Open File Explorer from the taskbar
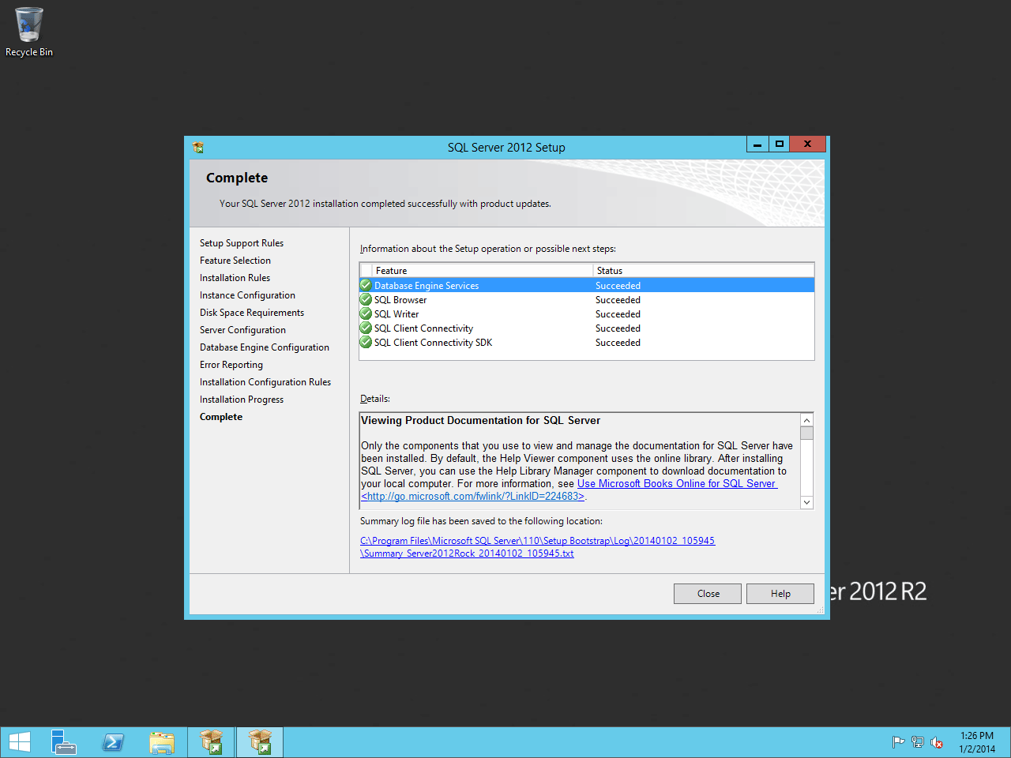The image size is (1011, 758). point(162,742)
